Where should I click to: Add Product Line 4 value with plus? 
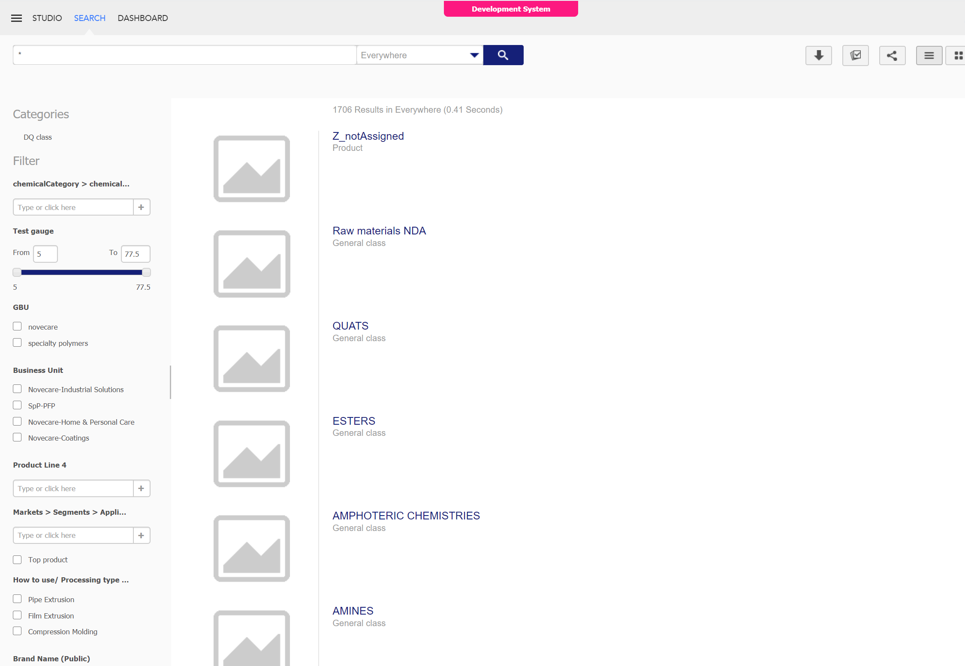pos(141,488)
